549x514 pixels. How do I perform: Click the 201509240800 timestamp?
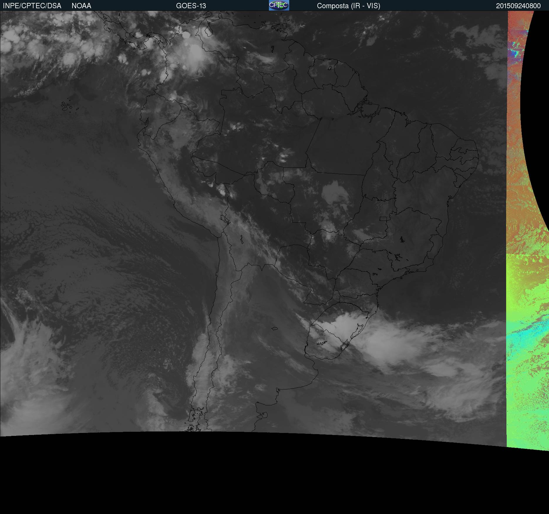tap(518, 6)
